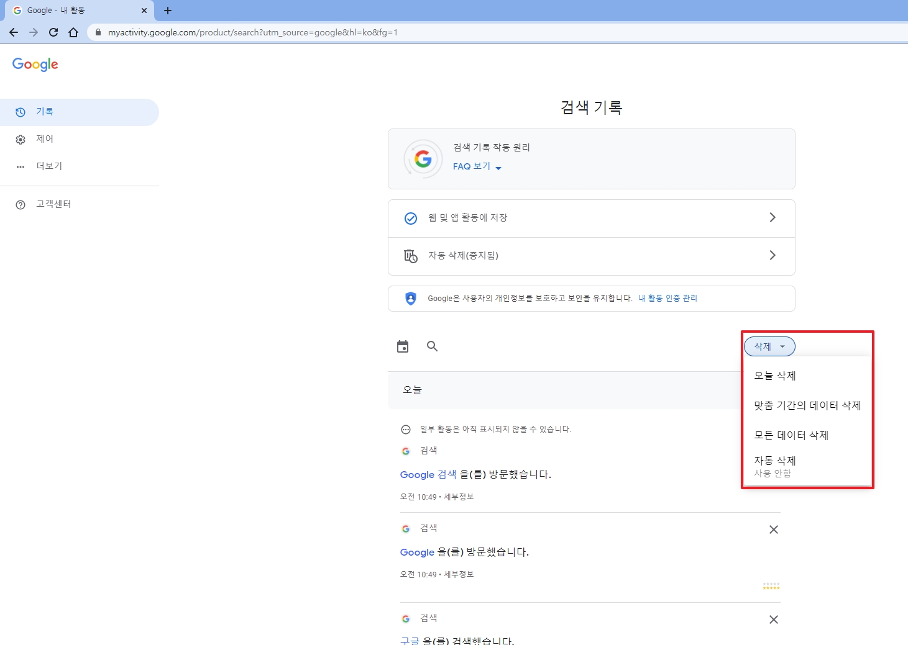The image size is (908, 645).
Task: Select 기록 in the sidebar
Action: point(80,112)
